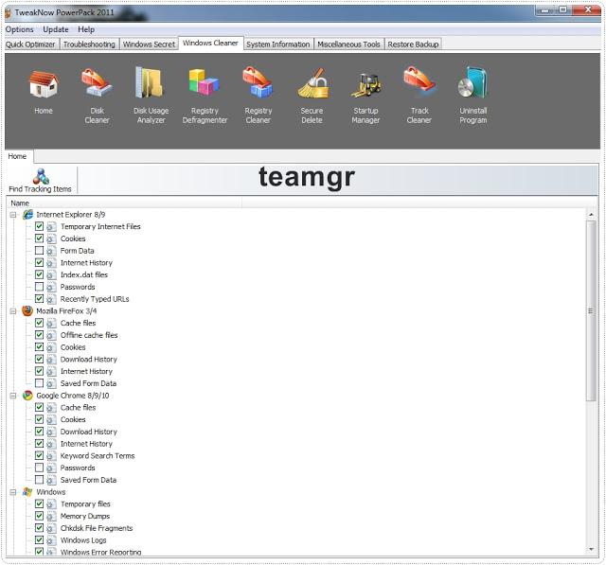Select the Windows Error Reporting row
The width and height of the screenshot is (606, 565).
100,553
